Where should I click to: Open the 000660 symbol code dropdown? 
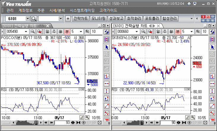point(137,32)
